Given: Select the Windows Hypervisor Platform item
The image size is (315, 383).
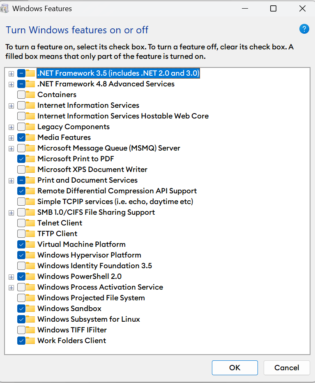Looking at the screenshot, I should pos(89,255).
